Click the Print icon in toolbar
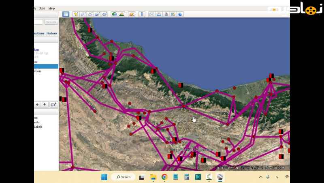 159,14
